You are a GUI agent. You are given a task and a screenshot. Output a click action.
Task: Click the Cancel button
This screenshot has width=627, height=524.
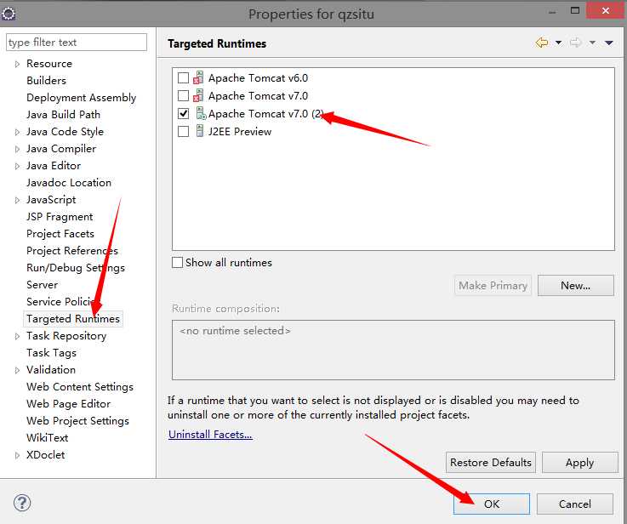coord(574,504)
